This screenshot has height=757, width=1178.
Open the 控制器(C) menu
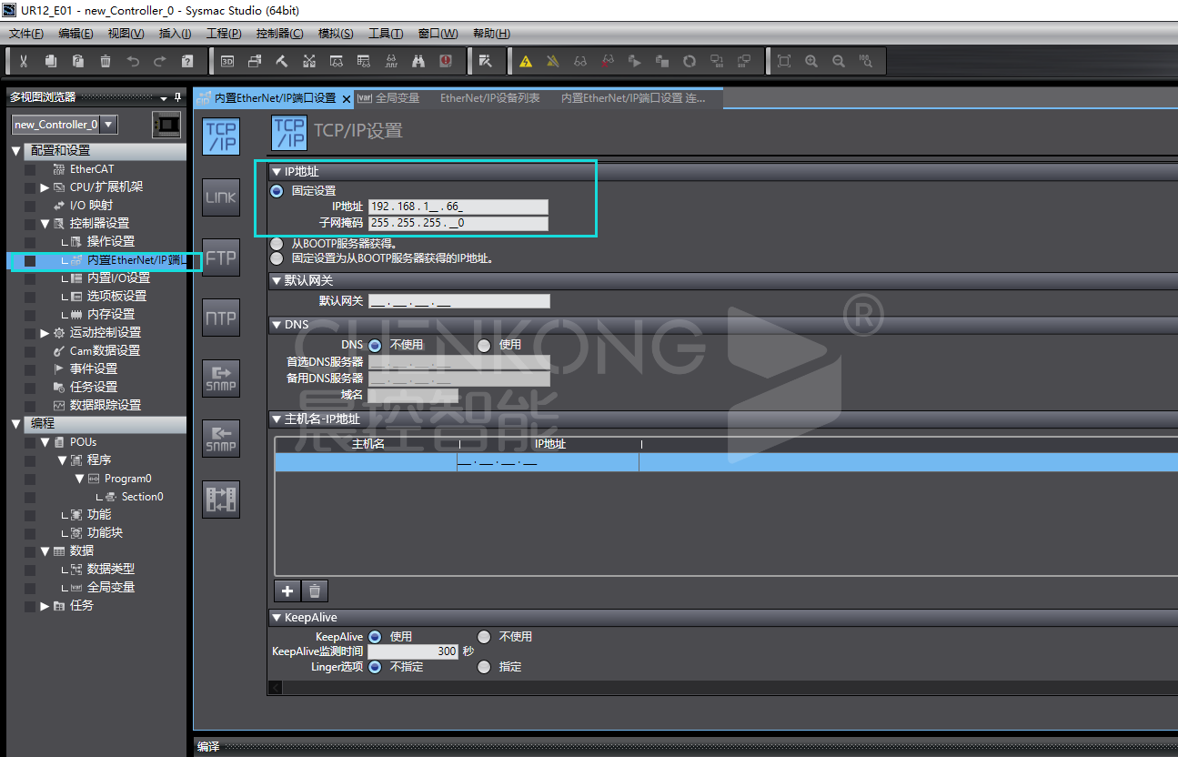[279, 34]
